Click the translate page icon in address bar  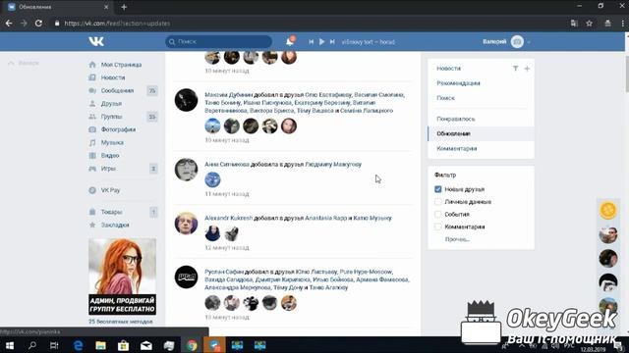point(574,24)
